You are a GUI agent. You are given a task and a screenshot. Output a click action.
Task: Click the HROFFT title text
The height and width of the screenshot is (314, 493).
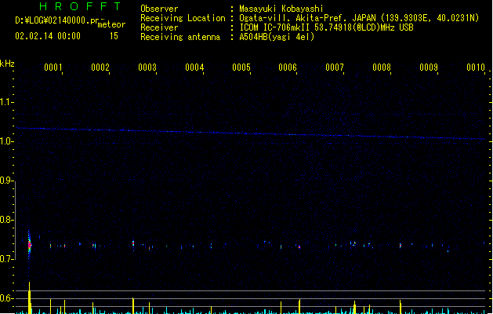[80, 6]
